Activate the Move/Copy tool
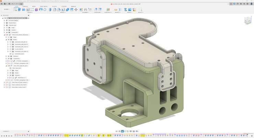The width and height of the screenshot is (254, 138). pos(76,10)
